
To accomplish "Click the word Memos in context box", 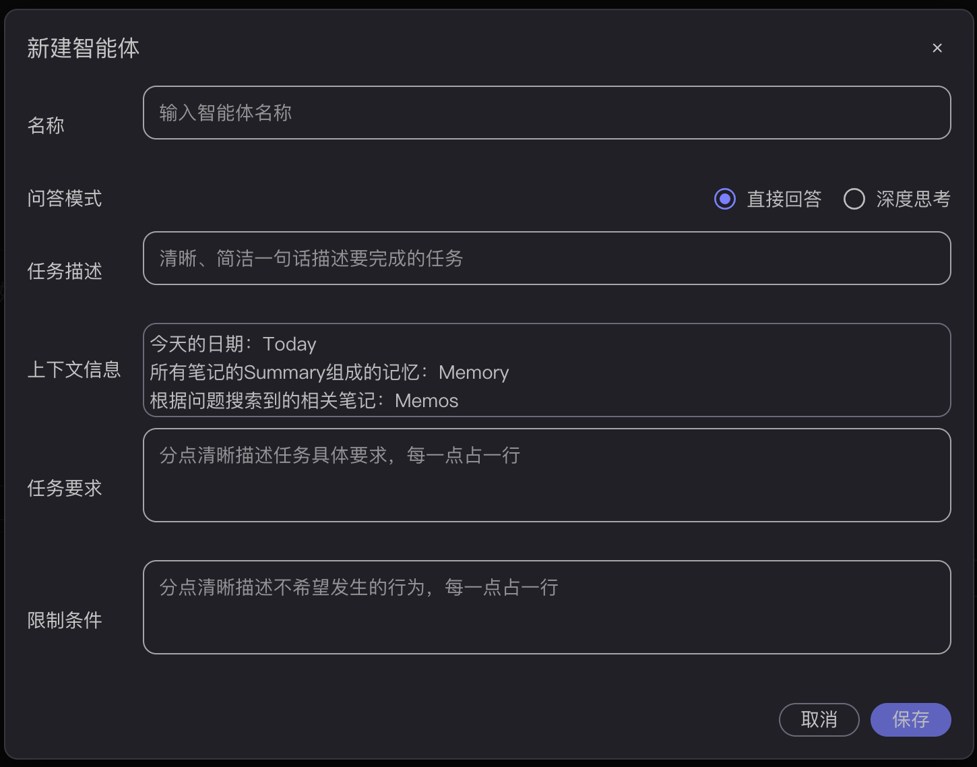I will (x=427, y=401).
